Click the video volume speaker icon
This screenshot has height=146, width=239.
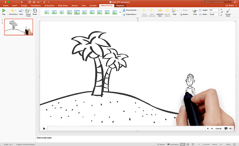(231, 128)
